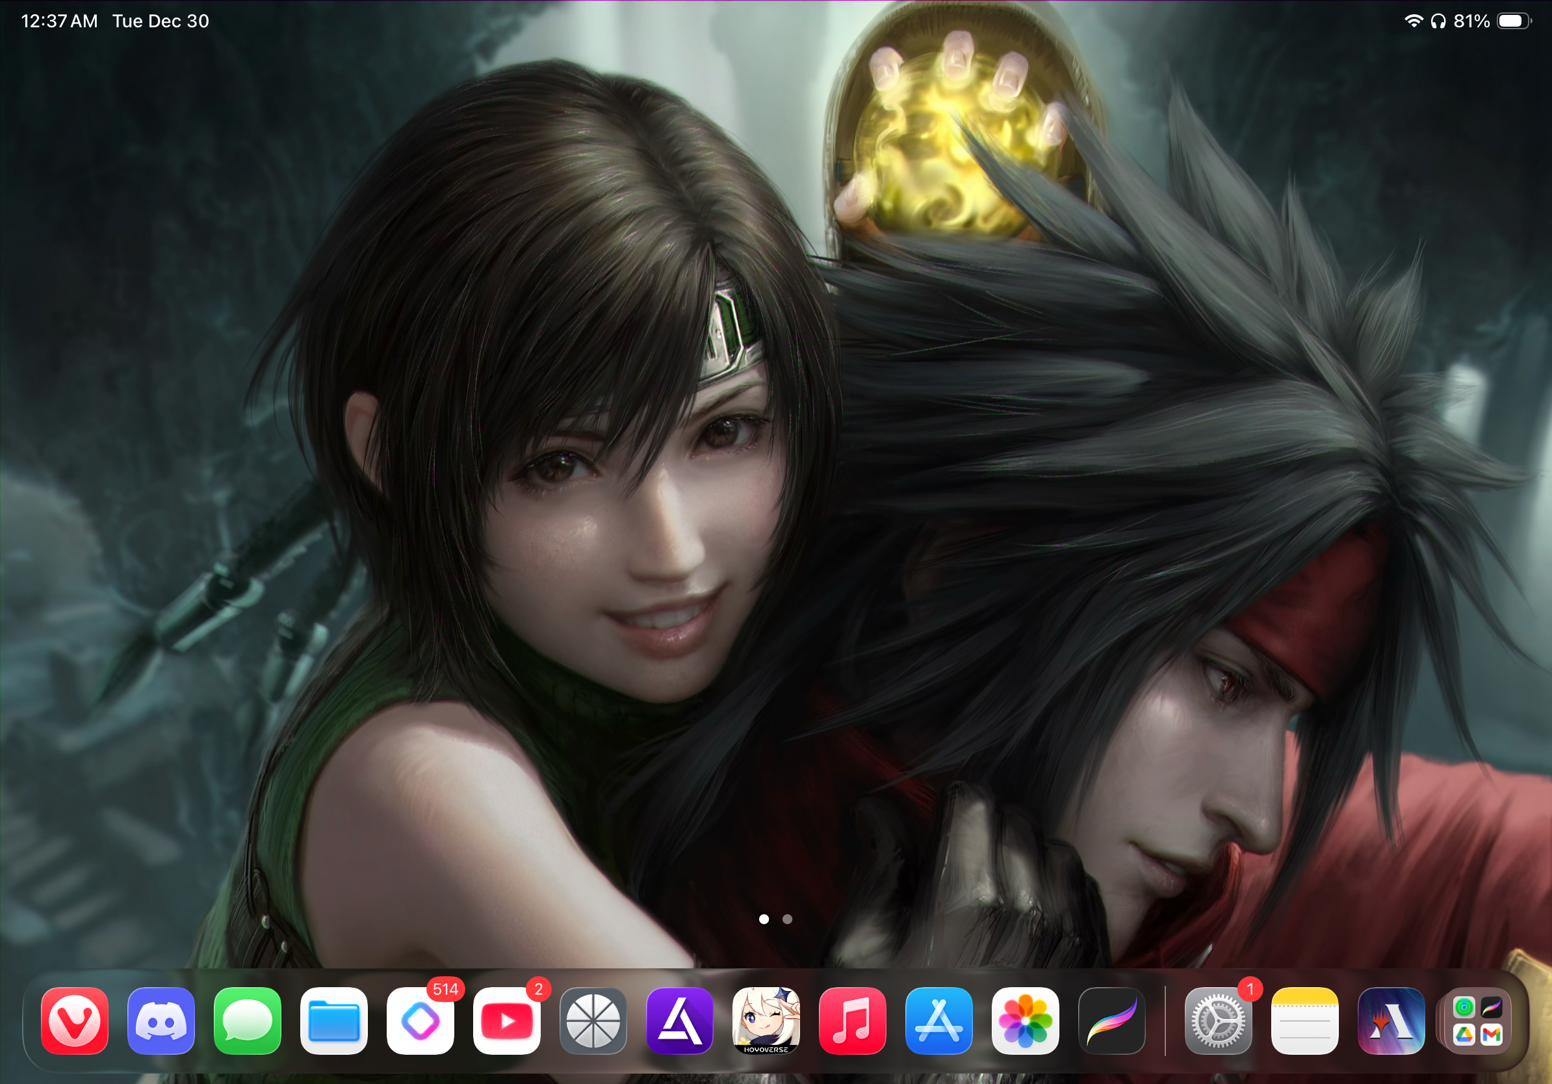Open Settings with 1 badge
1552x1084 pixels.
(x=1218, y=1020)
